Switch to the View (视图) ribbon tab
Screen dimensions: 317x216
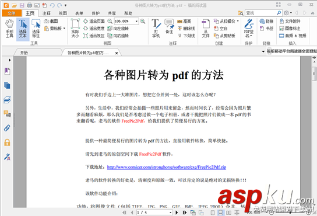(63, 13)
